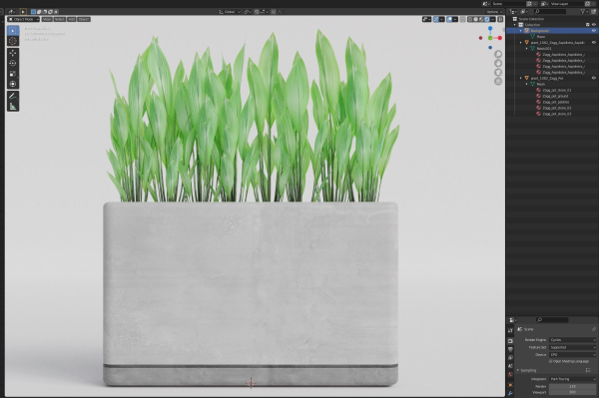Screen dimensions: 599x398
Task: Open the Select menu in viewport header
Action: pos(59,19)
